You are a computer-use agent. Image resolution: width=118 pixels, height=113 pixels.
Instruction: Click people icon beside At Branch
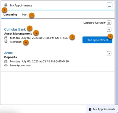6,42
